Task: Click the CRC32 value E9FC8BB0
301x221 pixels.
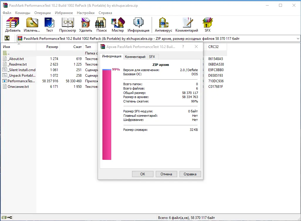Action: pos(216,70)
